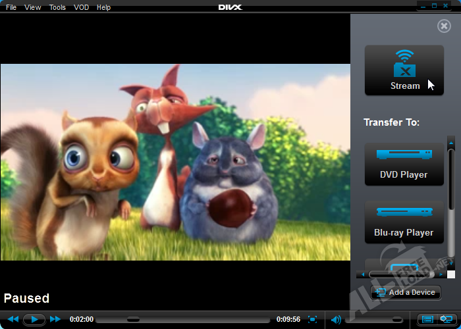Fast forward the video
Image resolution: width=461 pixels, height=329 pixels.
55,319
